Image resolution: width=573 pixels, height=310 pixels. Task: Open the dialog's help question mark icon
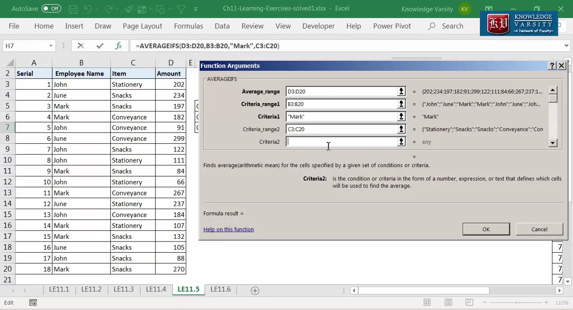tap(552, 66)
